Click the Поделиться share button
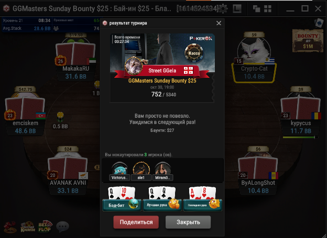 tap(136, 222)
